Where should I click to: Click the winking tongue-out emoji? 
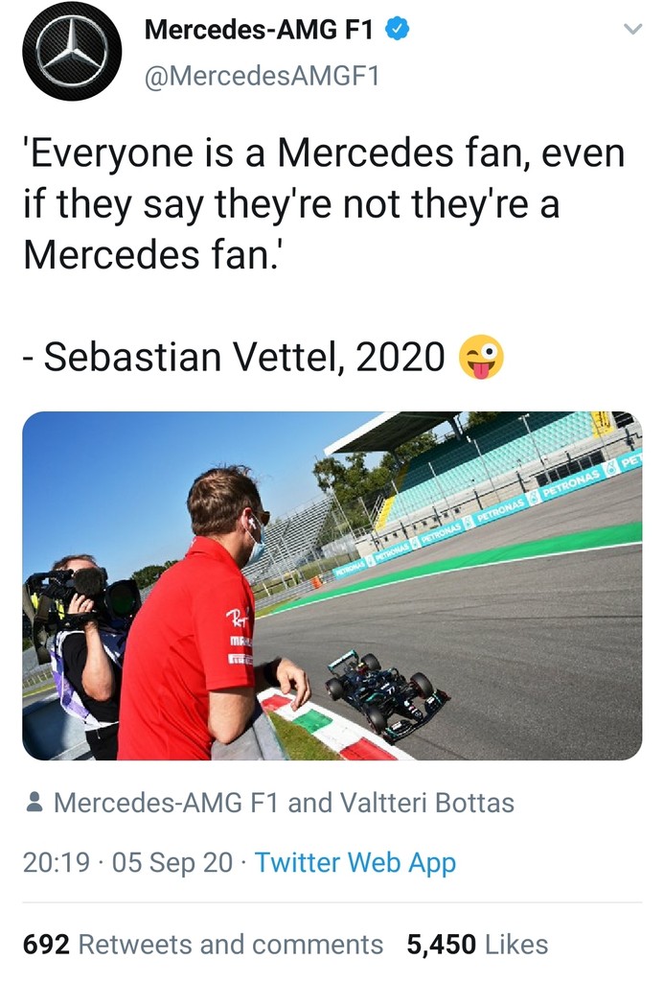(482, 358)
